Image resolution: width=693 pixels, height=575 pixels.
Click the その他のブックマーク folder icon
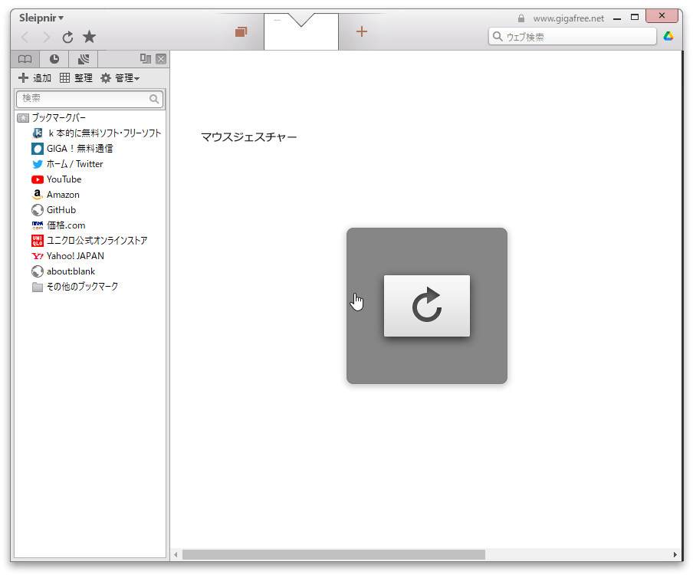pos(38,287)
